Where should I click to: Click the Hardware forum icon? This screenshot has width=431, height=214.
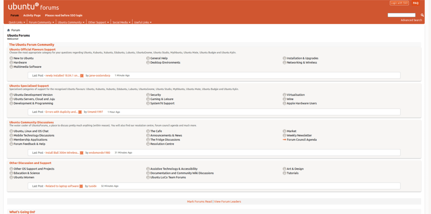11,62
